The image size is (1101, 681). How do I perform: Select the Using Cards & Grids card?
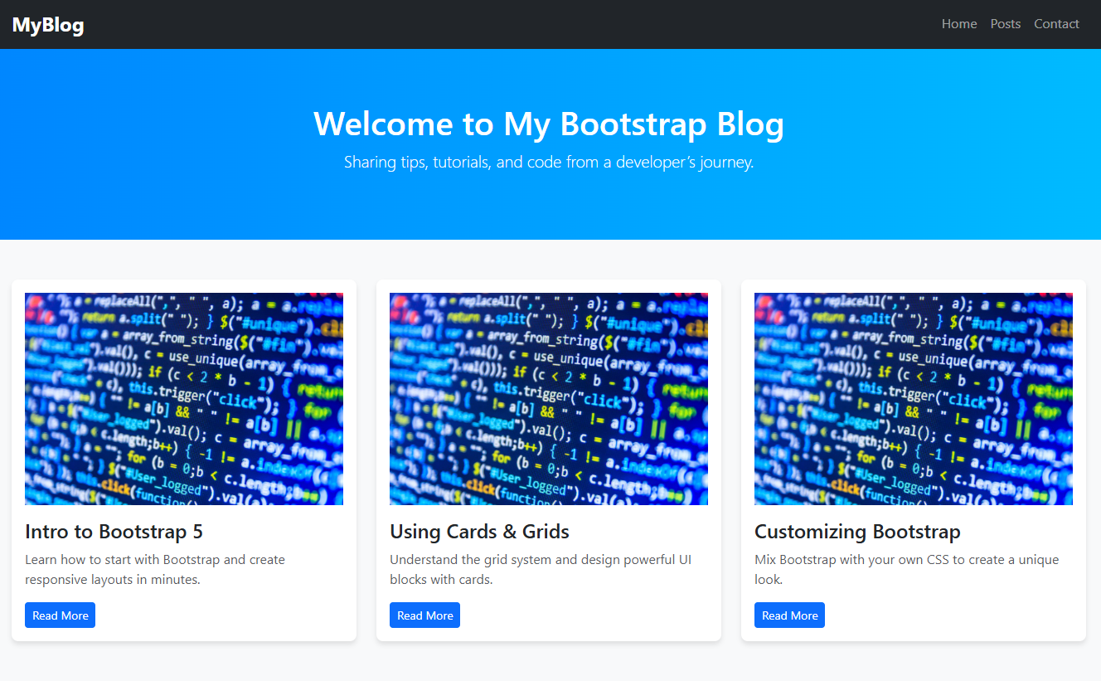pyautogui.click(x=548, y=460)
